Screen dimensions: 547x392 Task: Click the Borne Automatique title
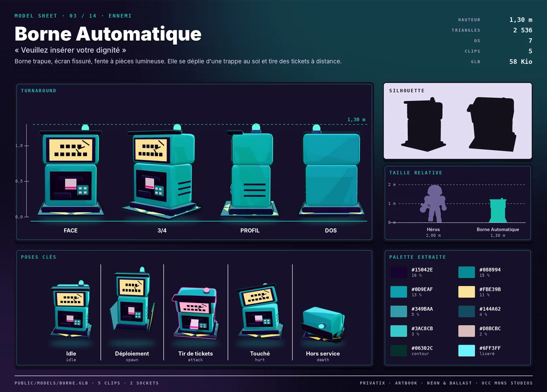coord(108,34)
